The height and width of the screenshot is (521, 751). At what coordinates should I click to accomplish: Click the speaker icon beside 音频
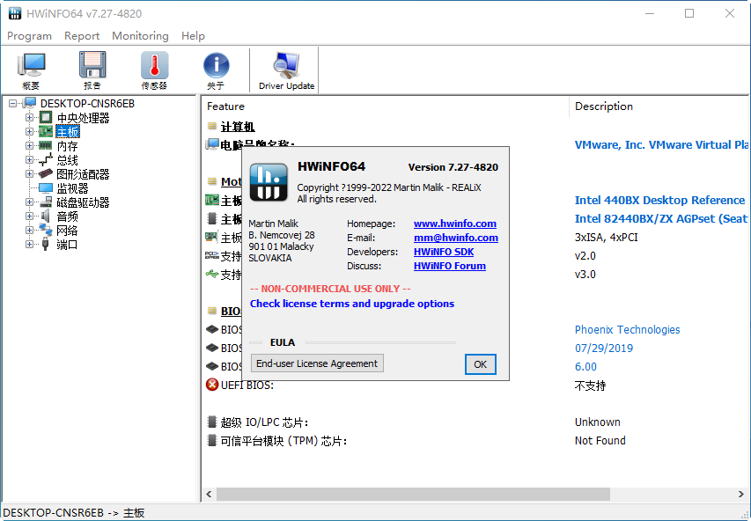(x=46, y=216)
